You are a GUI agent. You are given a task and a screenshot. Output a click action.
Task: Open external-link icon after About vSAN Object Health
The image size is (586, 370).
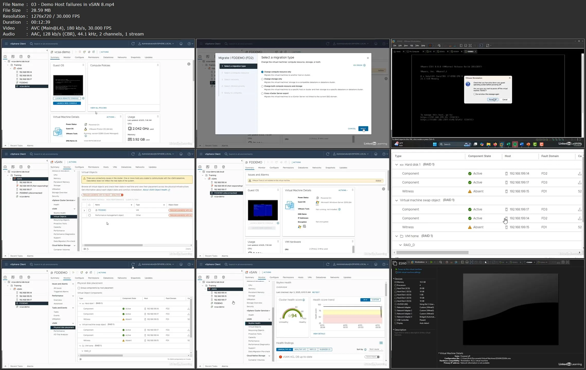(x=169, y=190)
